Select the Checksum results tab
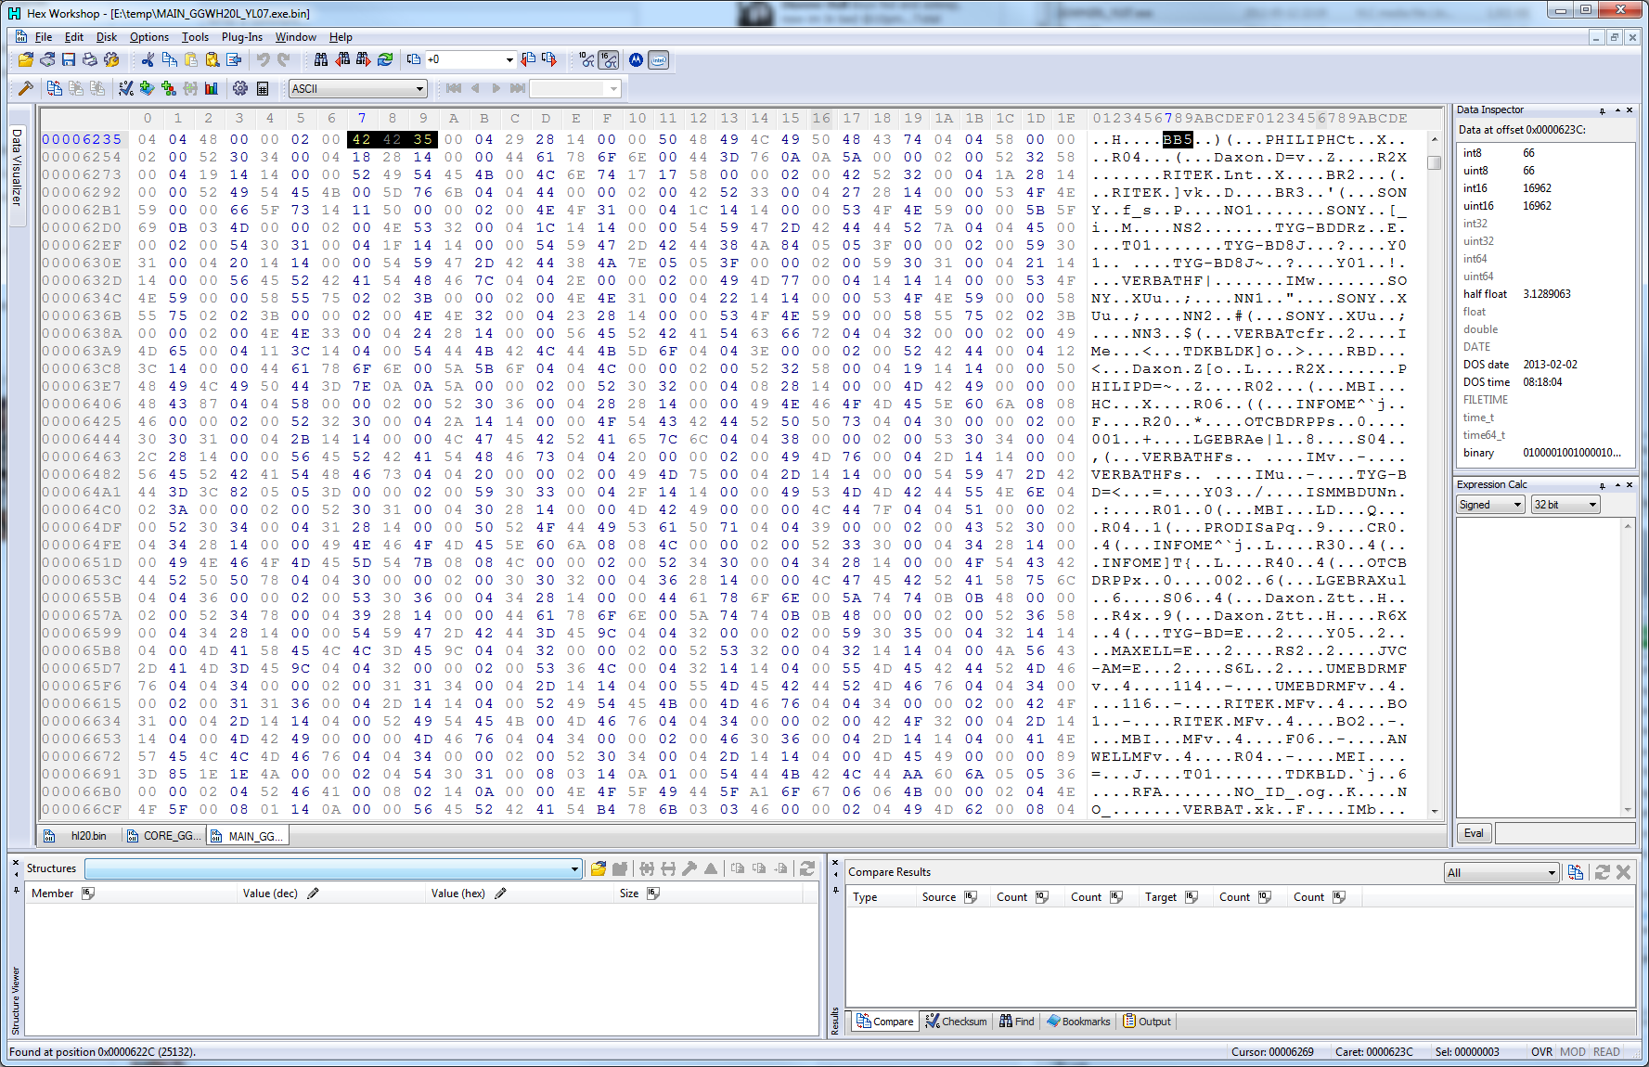1649x1067 pixels. 956,1021
